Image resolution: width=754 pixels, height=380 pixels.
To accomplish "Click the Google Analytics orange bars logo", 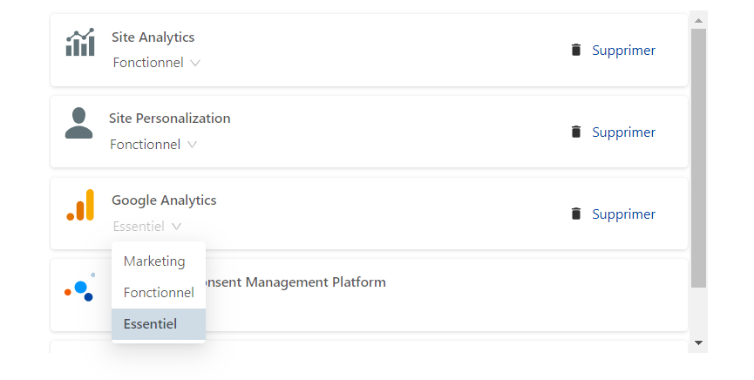I will (x=80, y=206).
